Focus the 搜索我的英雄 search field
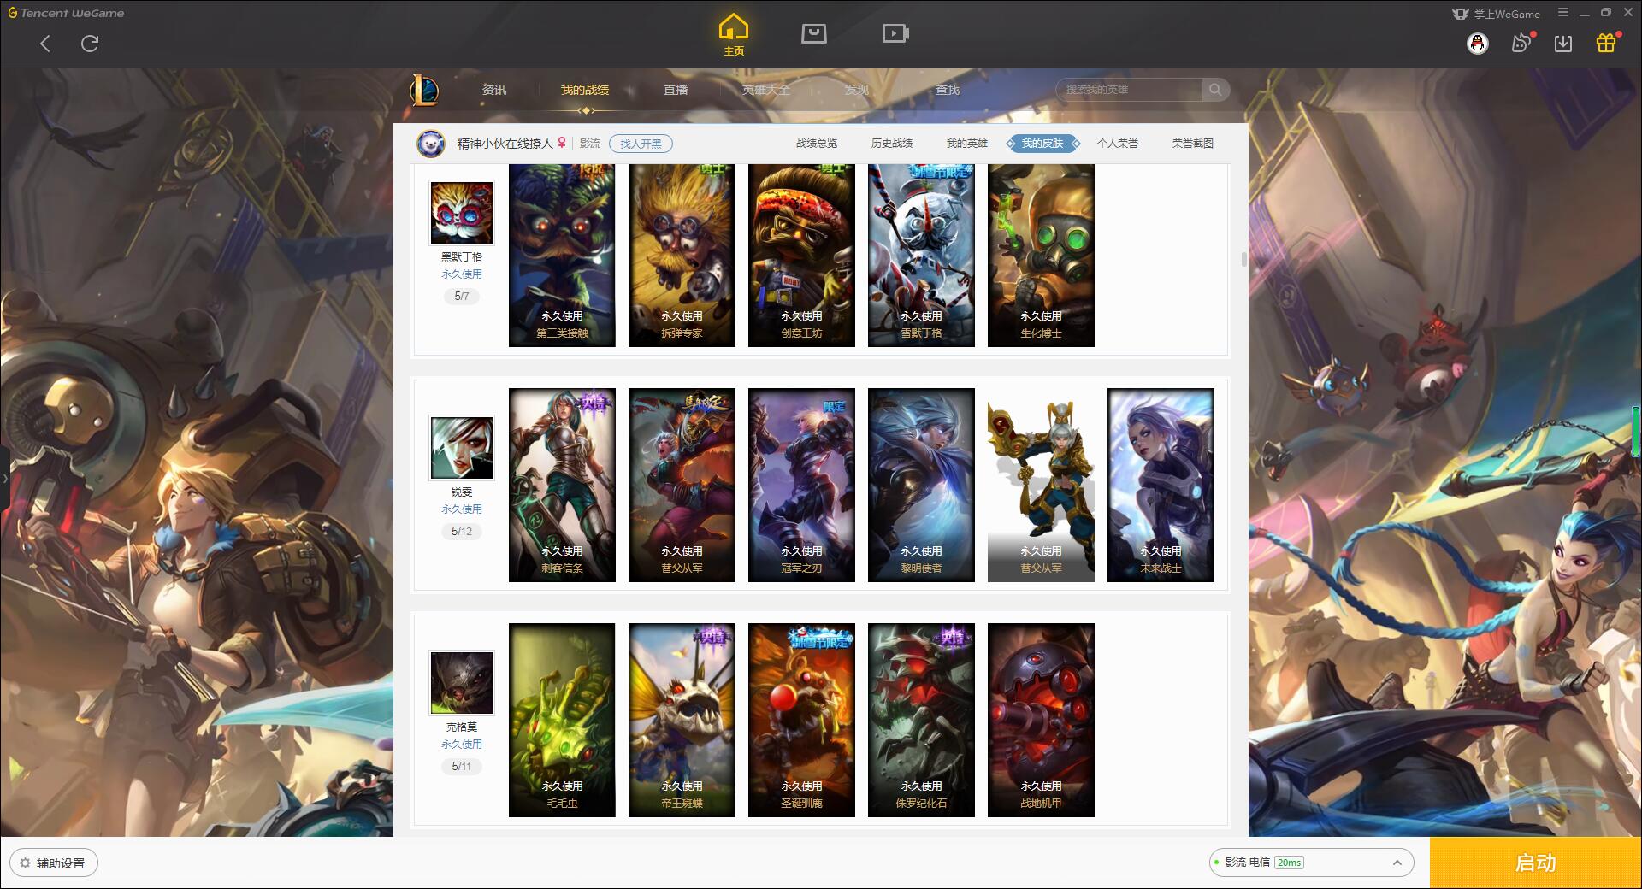This screenshot has height=889, width=1642. (1129, 90)
